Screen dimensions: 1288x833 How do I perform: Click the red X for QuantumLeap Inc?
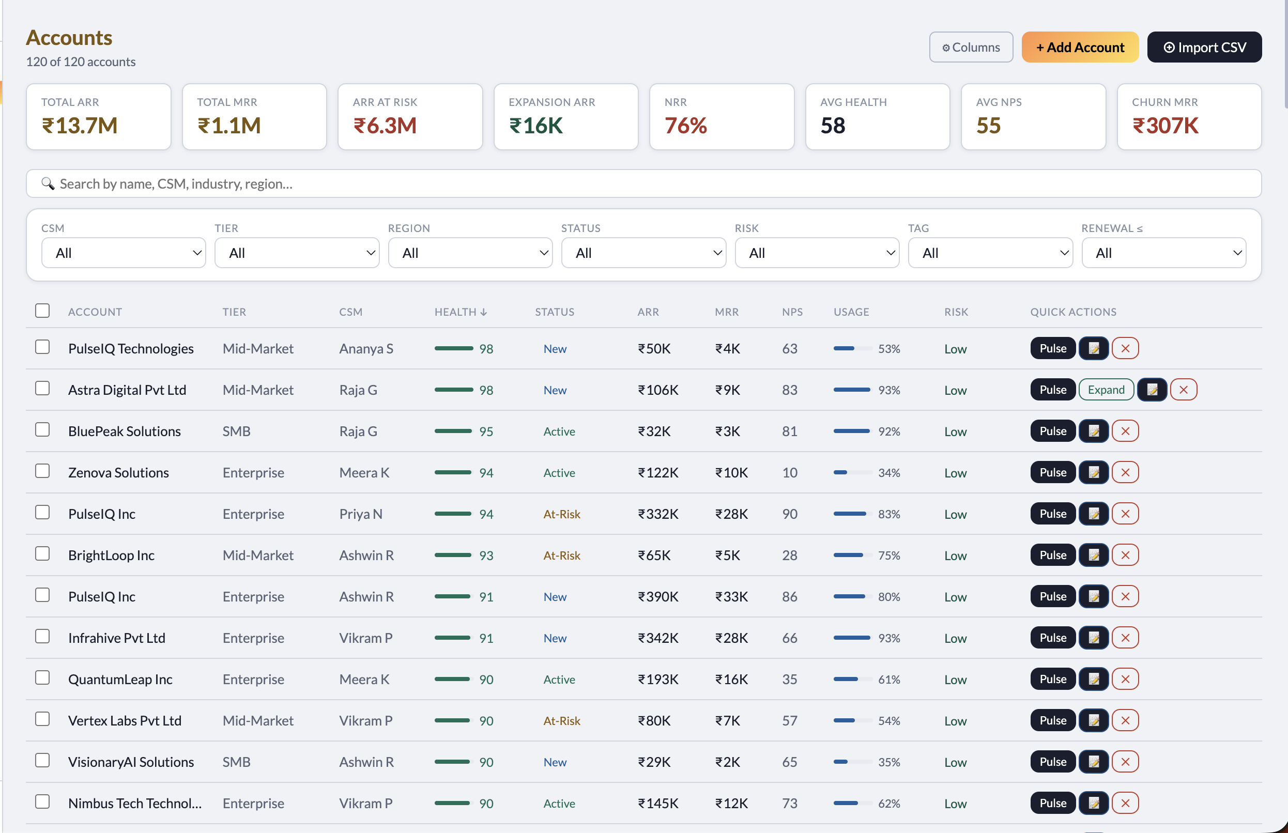1125,679
